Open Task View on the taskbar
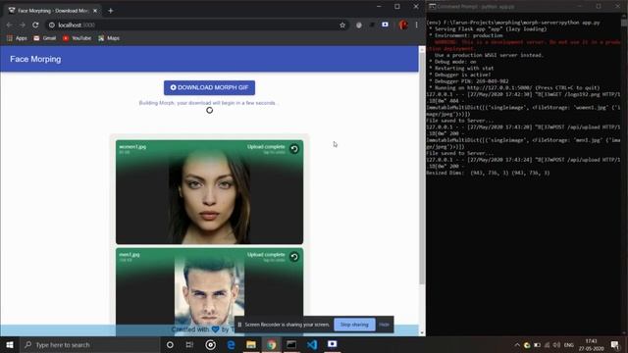This screenshot has width=628, height=353. (189, 344)
